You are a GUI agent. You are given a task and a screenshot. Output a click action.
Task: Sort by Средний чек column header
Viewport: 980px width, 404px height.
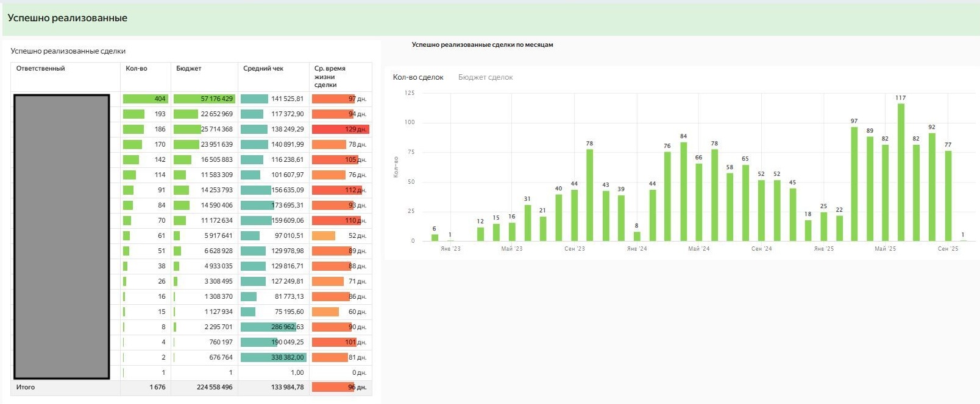point(263,69)
